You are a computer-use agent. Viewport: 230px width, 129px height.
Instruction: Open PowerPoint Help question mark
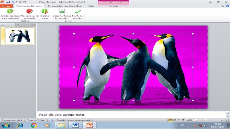[227, 6]
